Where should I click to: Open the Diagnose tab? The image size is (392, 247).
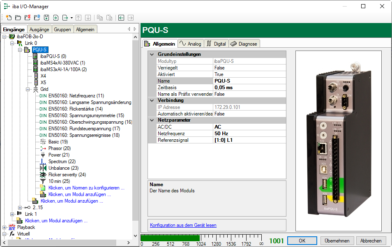pyautogui.click(x=244, y=44)
